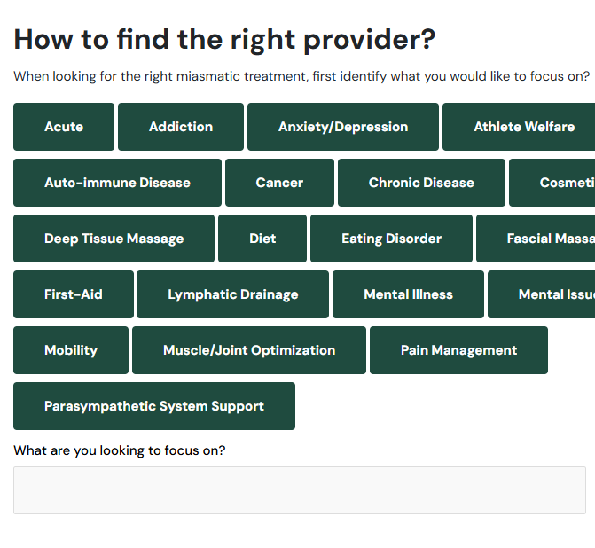Click the Chronic Disease button
This screenshot has height=548, width=595.
click(x=421, y=183)
